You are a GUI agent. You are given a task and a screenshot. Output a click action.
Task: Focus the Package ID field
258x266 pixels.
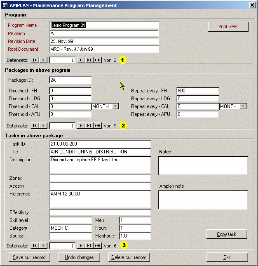pyautogui.click(x=70, y=80)
